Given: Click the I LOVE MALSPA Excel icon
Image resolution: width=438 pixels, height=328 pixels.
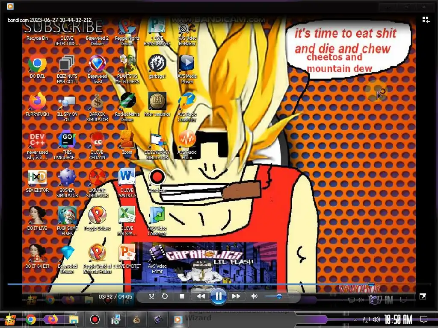Looking at the screenshot, I should pyautogui.click(x=127, y=221).
